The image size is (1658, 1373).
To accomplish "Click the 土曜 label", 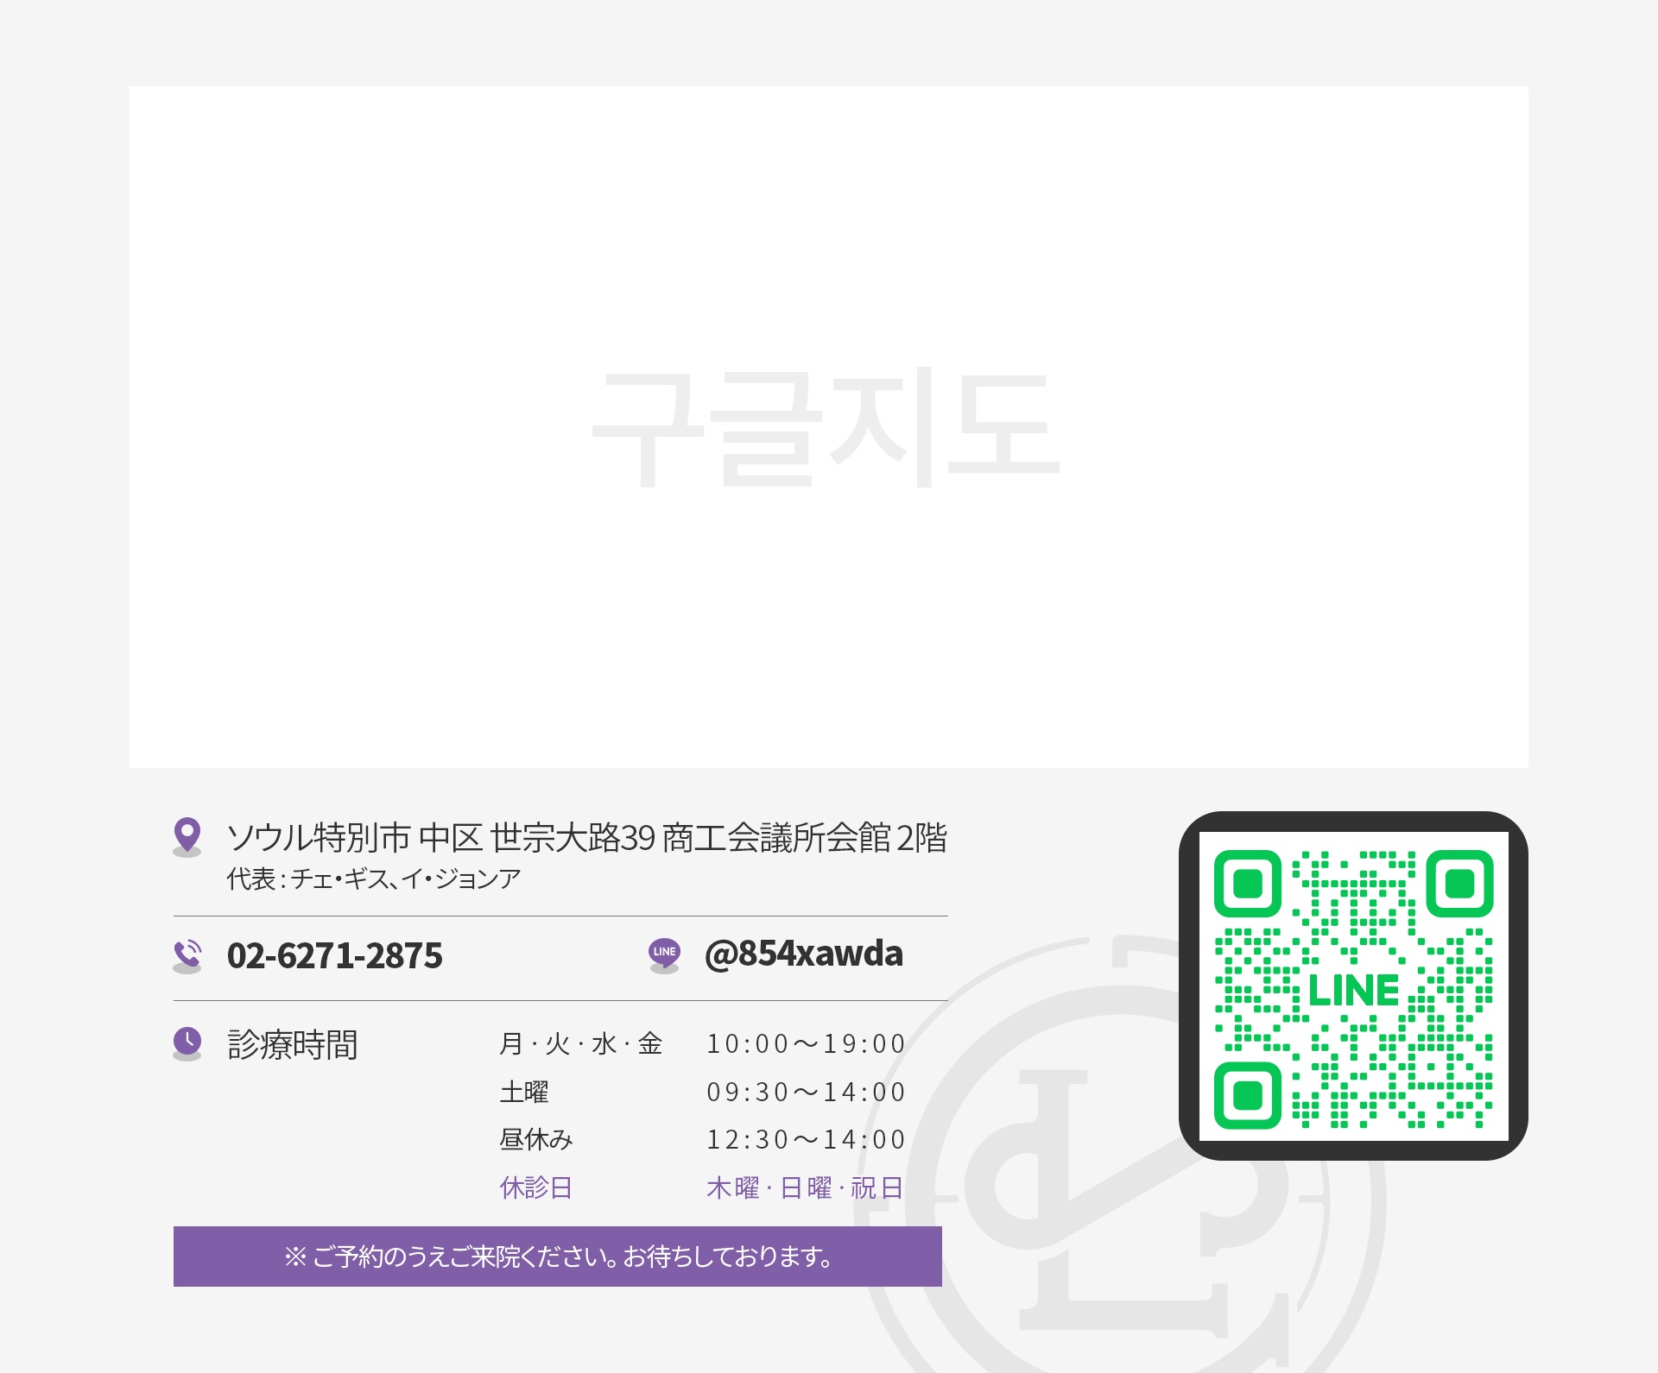I will pos(524,1092).
